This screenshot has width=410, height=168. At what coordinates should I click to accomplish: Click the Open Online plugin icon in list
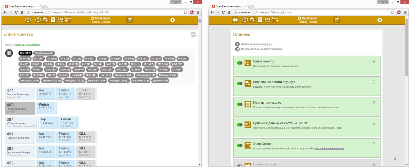coord(248,145)
